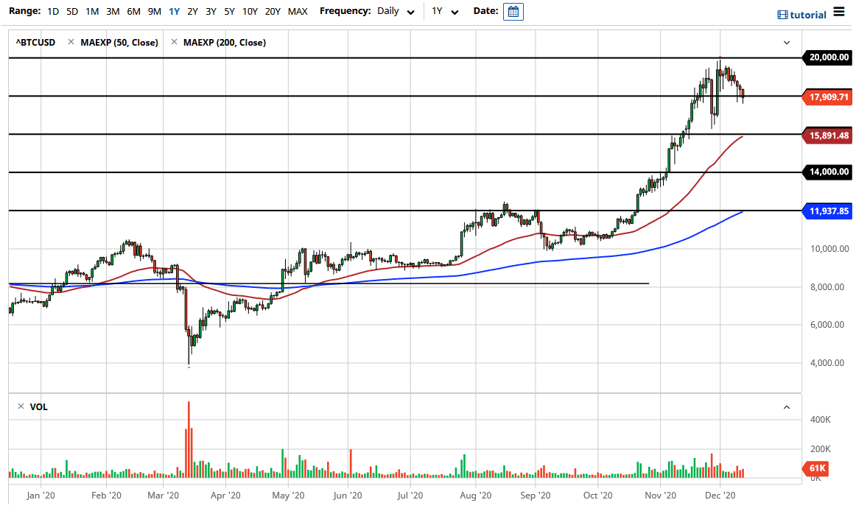This screenshot has width=856, height=511.
Task: Remove the MAEXP (50, Close) indicator
Action: [71, 42]
